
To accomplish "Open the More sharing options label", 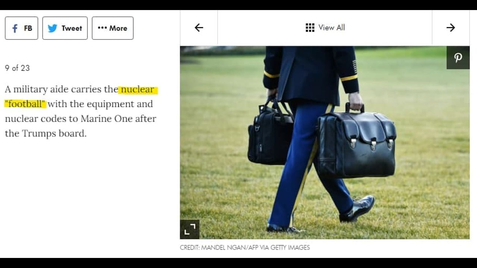I will [x=118, y=28].
